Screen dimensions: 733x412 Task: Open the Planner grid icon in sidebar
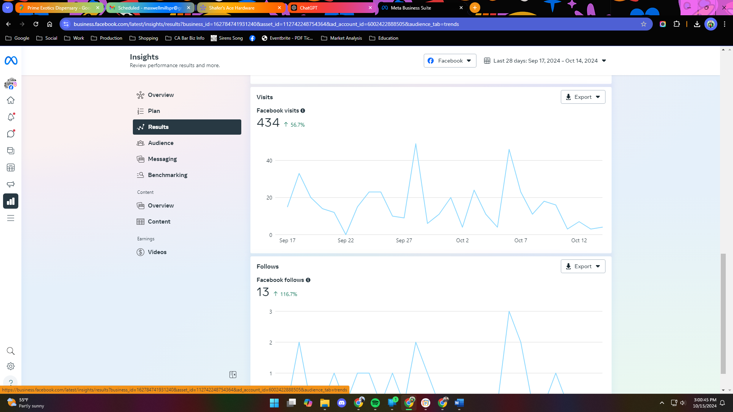point(11,167)
